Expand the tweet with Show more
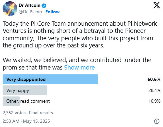This screenshot has height=127, width=163. click(x=79, y=68)
